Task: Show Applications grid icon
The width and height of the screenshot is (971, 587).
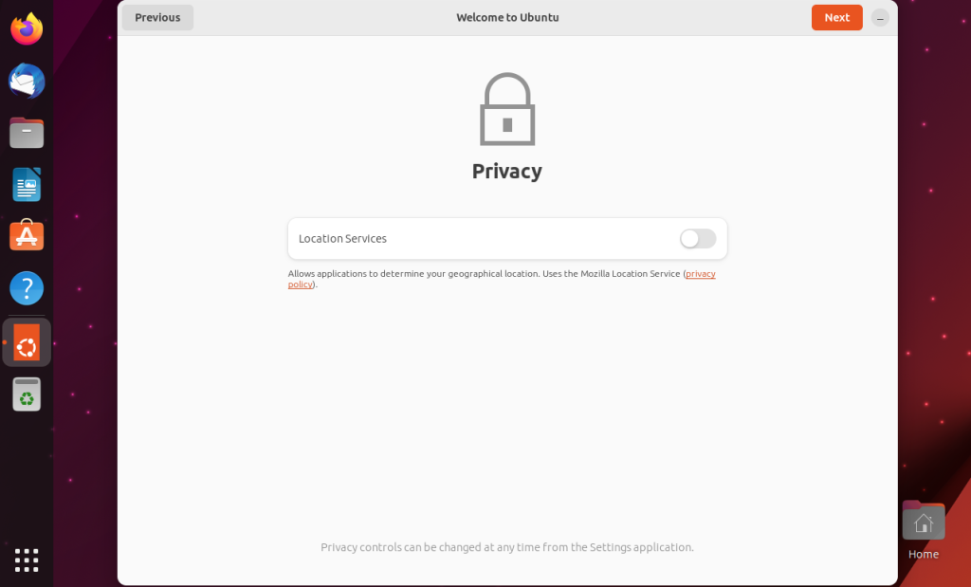Action: point(27,559)
